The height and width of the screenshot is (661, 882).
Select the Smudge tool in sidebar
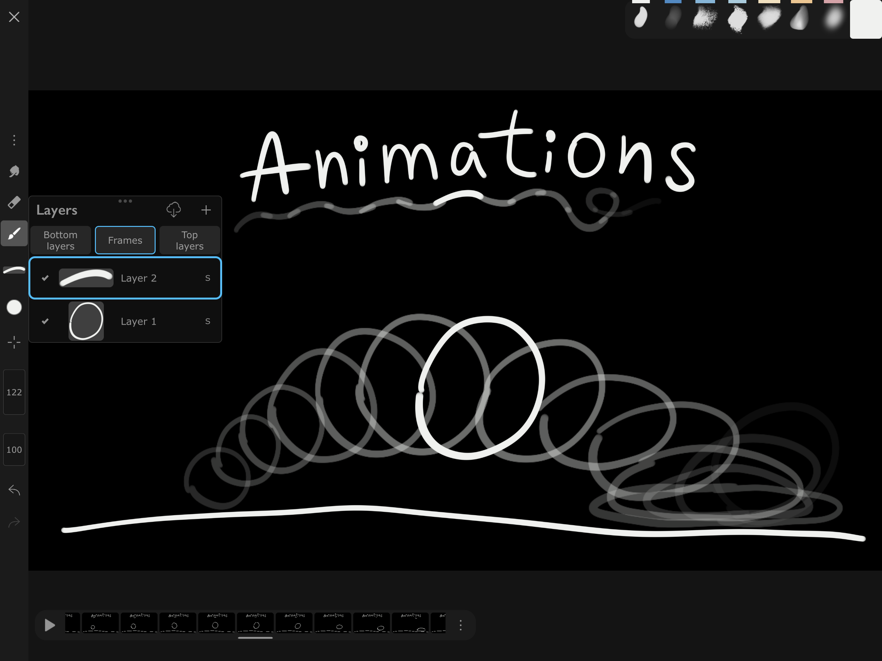click(x=14, y=171)
